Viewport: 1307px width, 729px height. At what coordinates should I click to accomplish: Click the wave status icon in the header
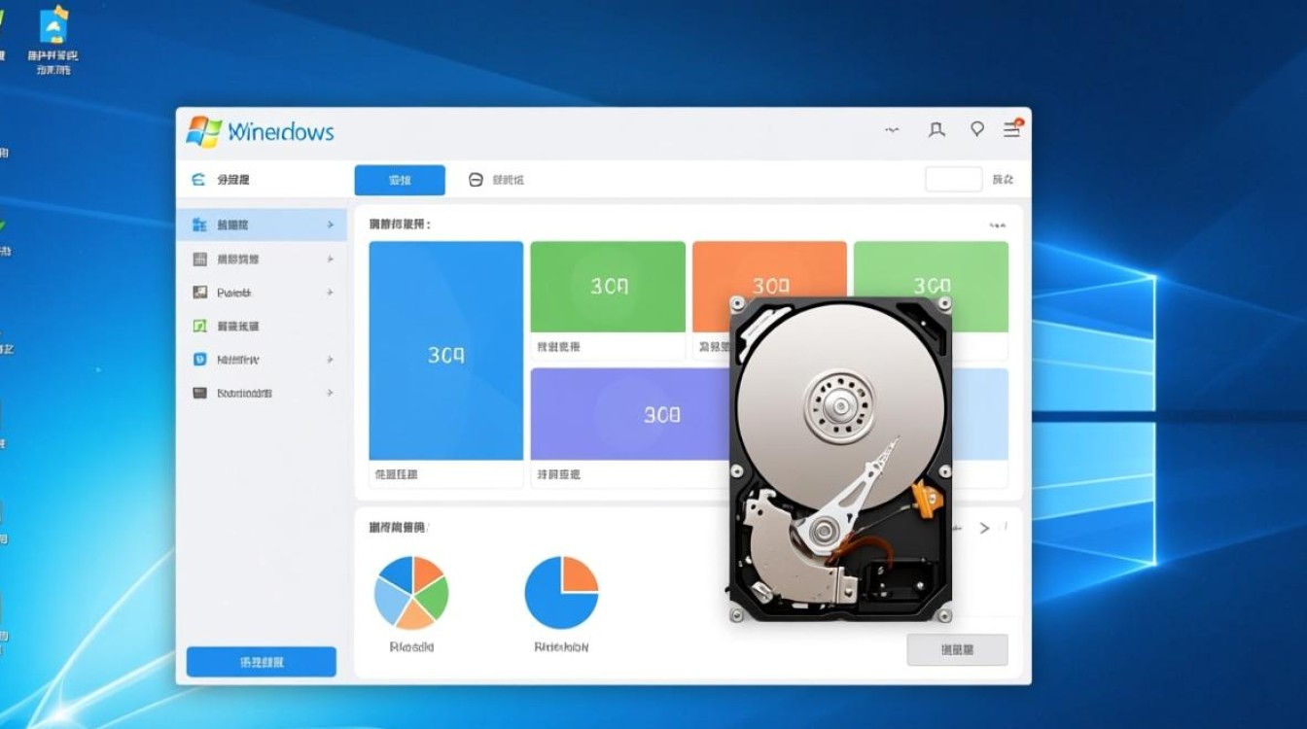(x=891, y=128)
